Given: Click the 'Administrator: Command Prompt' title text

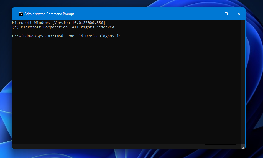Looking at the screenshot, I should (x=49, y=14).
